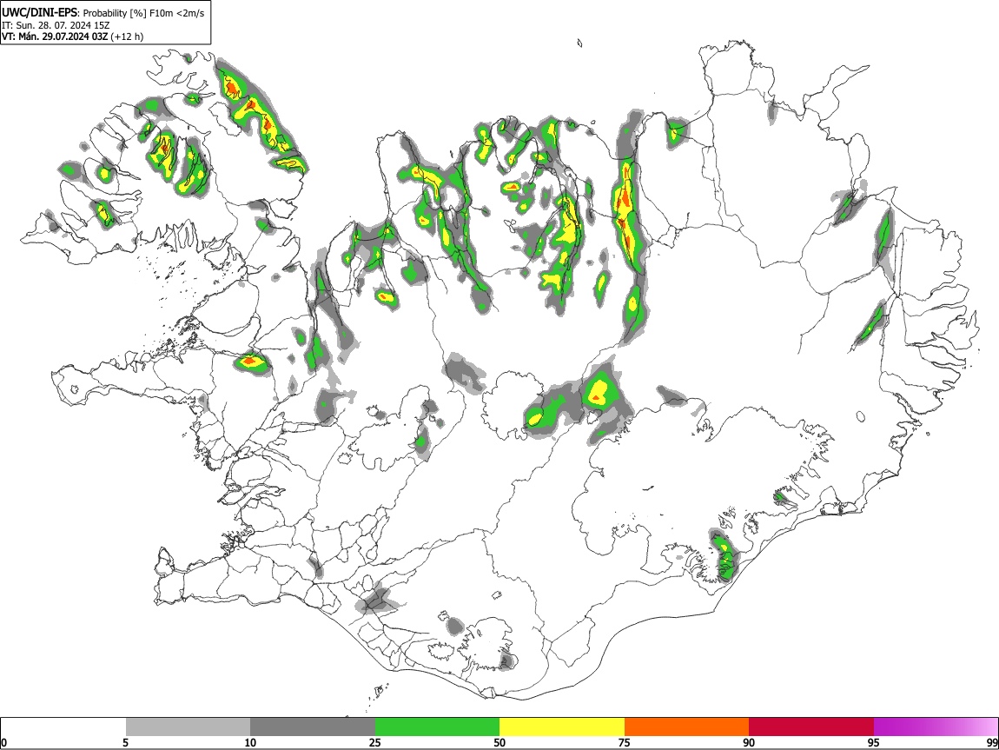Click the legend label '10'
Viewport: 999px width, 750px height.
(x=250, y=742)
